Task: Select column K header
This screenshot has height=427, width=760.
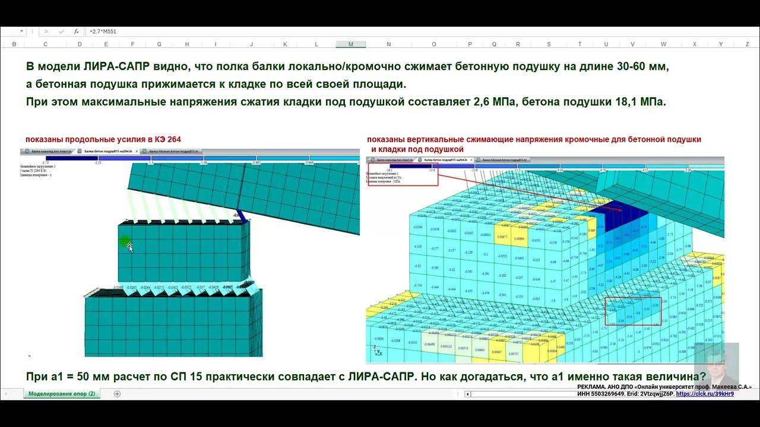Action: [x=285, y=44]
